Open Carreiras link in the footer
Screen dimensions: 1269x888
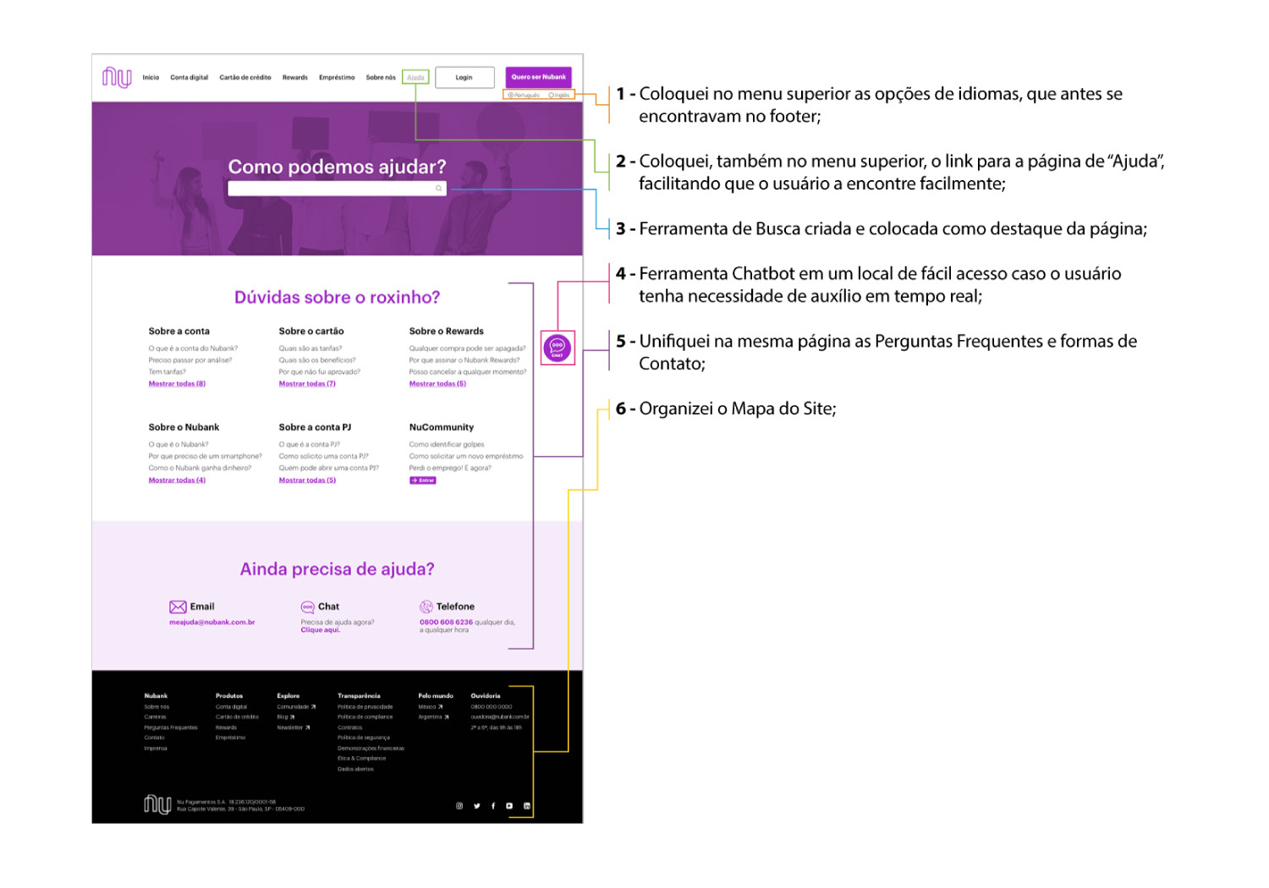156,717
